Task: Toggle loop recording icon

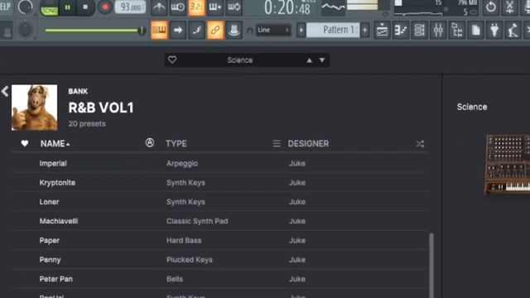Action: (234, 7)
